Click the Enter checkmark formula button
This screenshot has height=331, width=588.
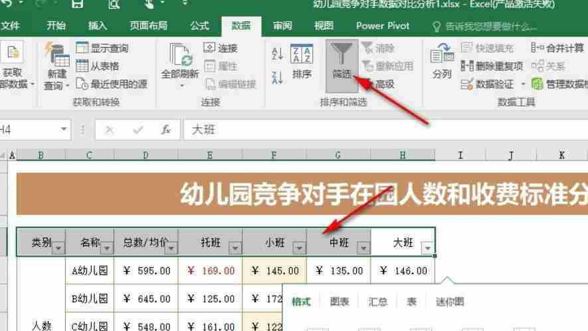click(x=138, y=130)
